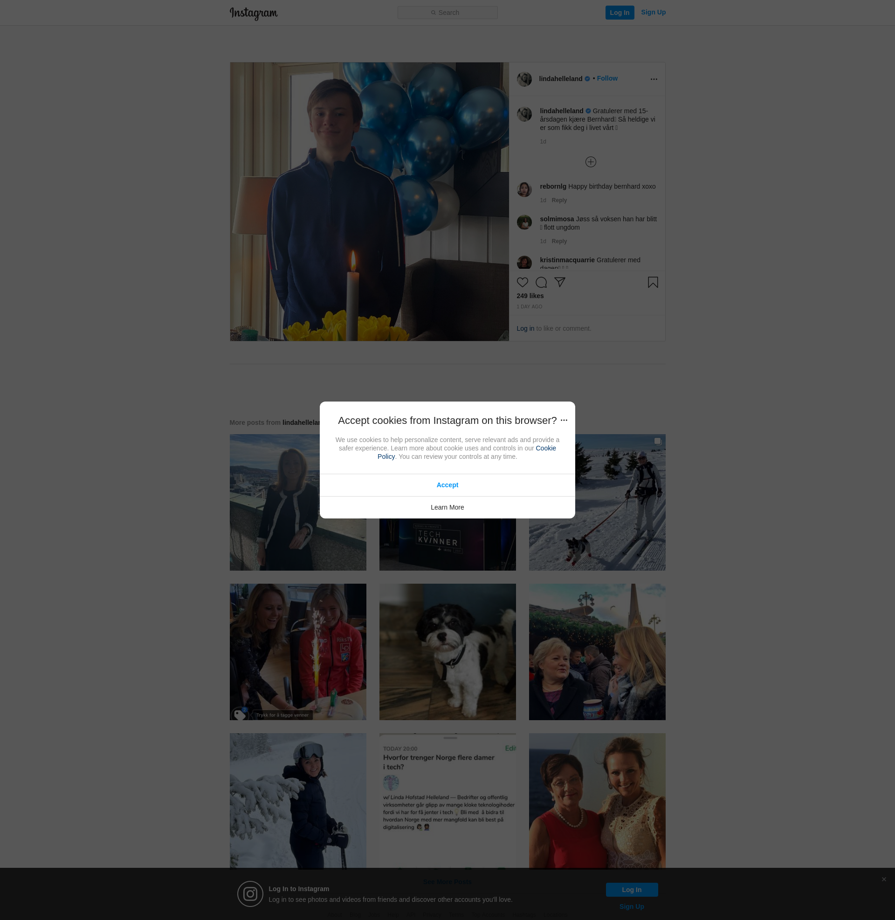Image resolution: width=895 pixels, height=920 pixels.
Task: Load more comments with plus icon
Action: point(591,162)
